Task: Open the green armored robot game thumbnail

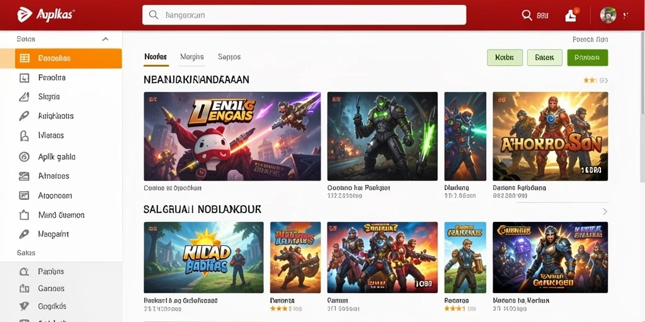Action: coord(382,136)
